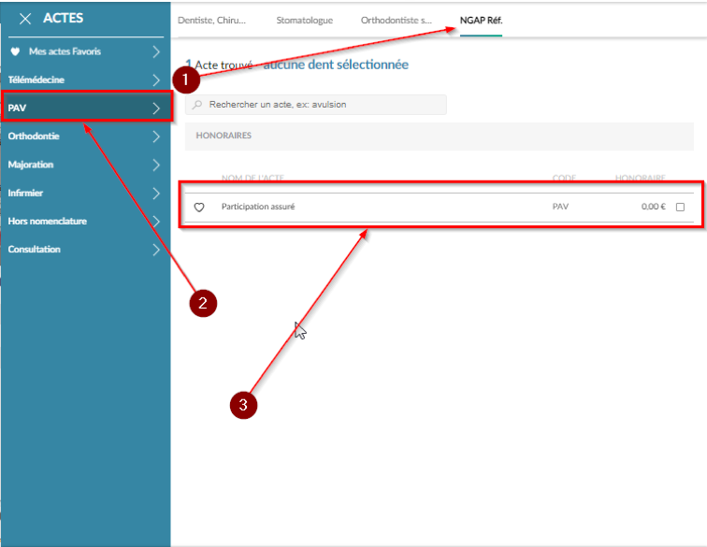This screenshot has height=547, width=707.
Task: Select the Participation assuré act name
Action: (257, 207)
